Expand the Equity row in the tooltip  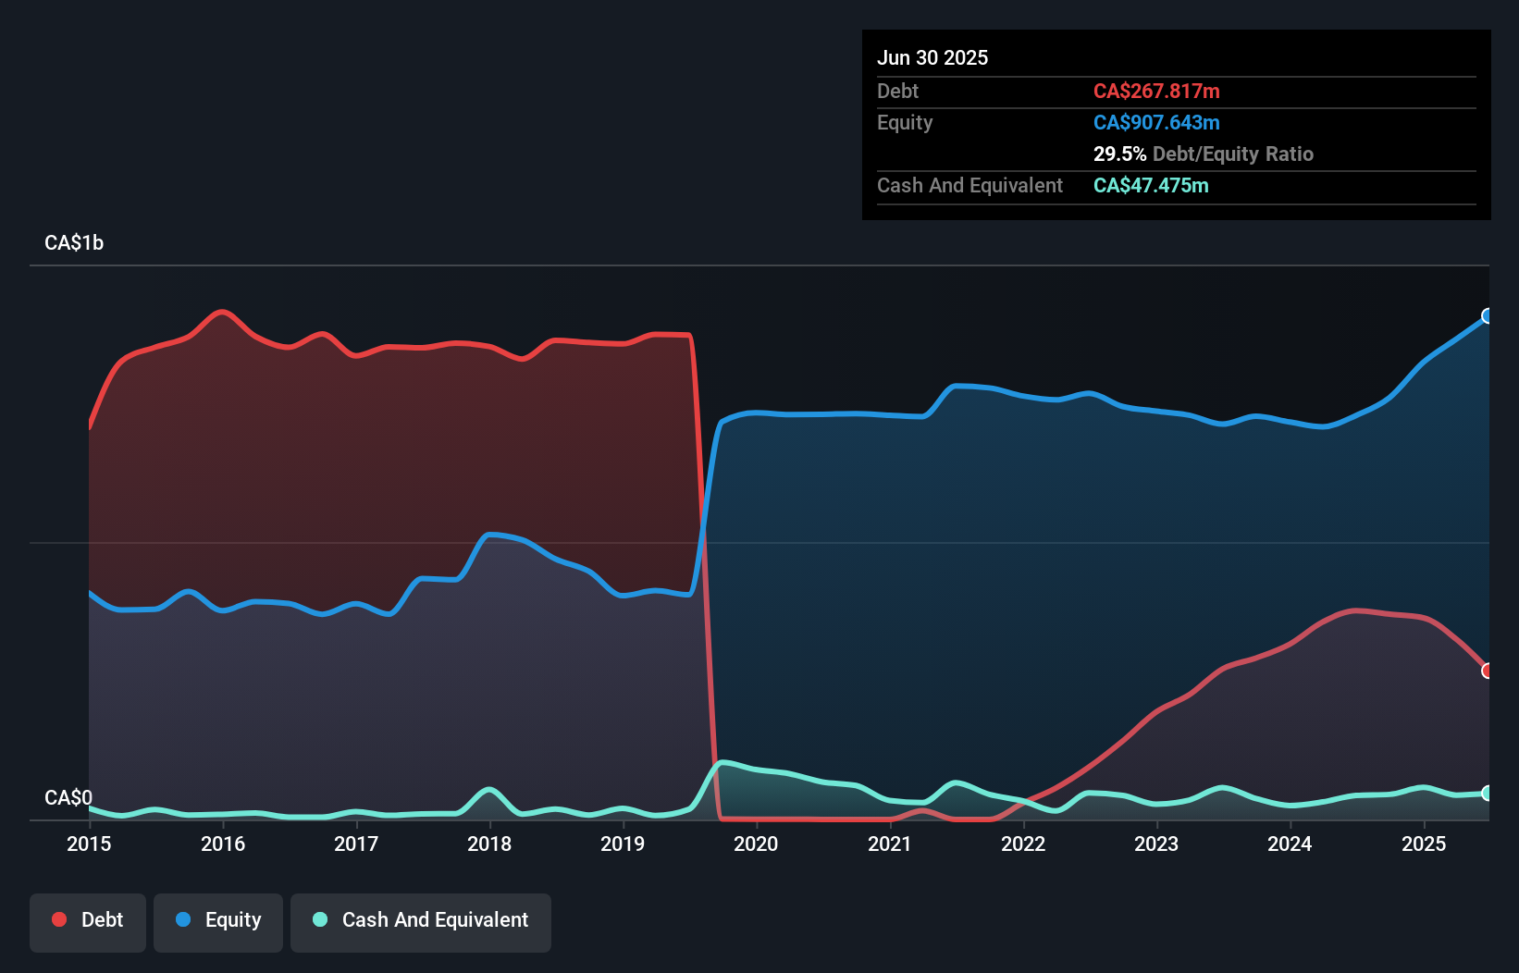(904, 122)
